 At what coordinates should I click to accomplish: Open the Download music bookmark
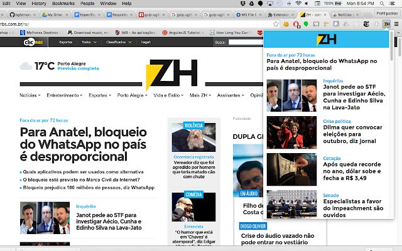tap(88, 33)
